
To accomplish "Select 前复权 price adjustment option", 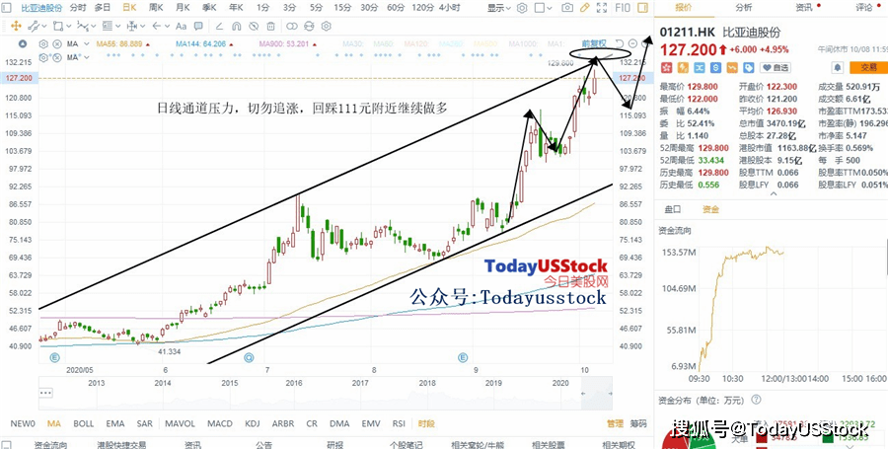I will [x=594, y=43].
